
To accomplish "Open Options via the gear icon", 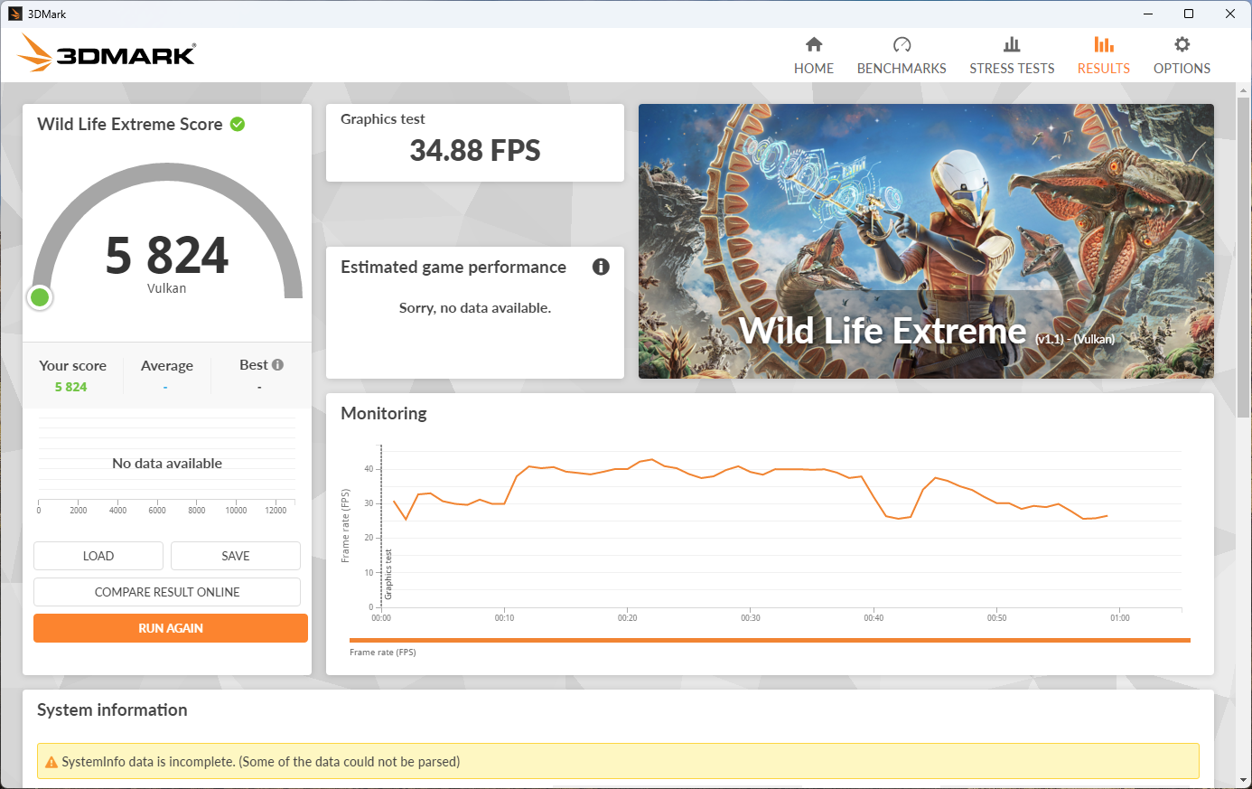I will point(1182,44).
